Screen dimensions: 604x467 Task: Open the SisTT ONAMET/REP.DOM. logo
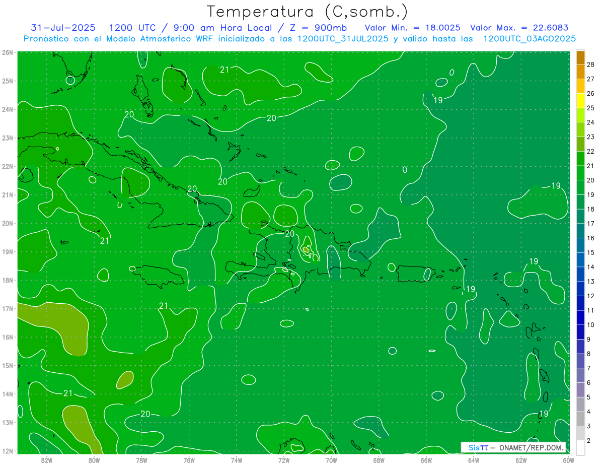[x=513, y=447]
